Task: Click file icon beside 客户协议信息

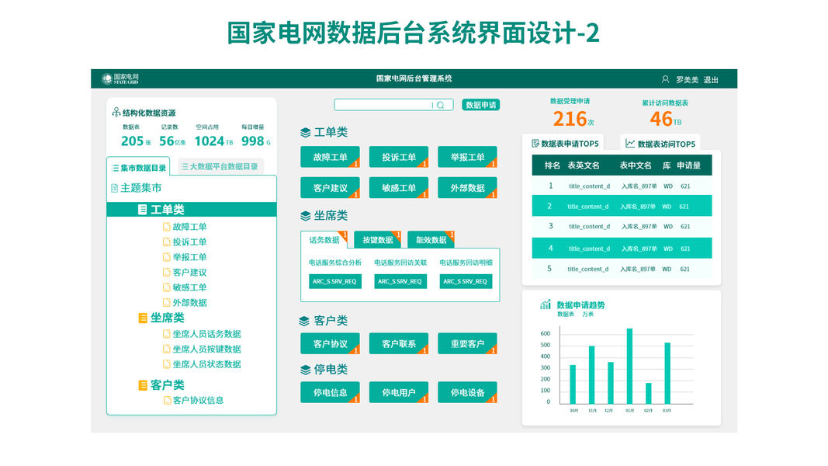Action: pyautogui.click(x=167, y=401)
